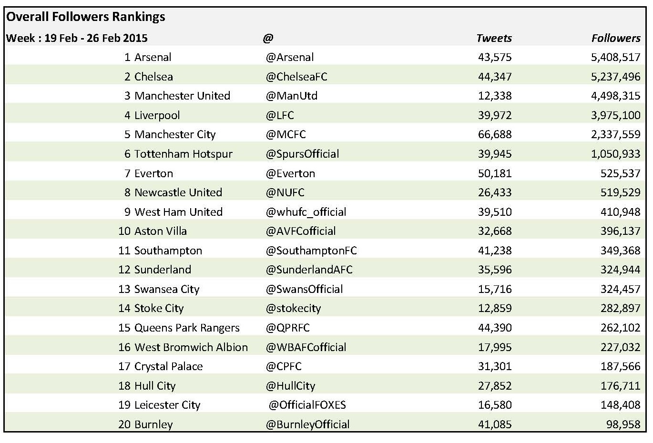Select Everton's followers value 525,537

(x=621, y=174)
